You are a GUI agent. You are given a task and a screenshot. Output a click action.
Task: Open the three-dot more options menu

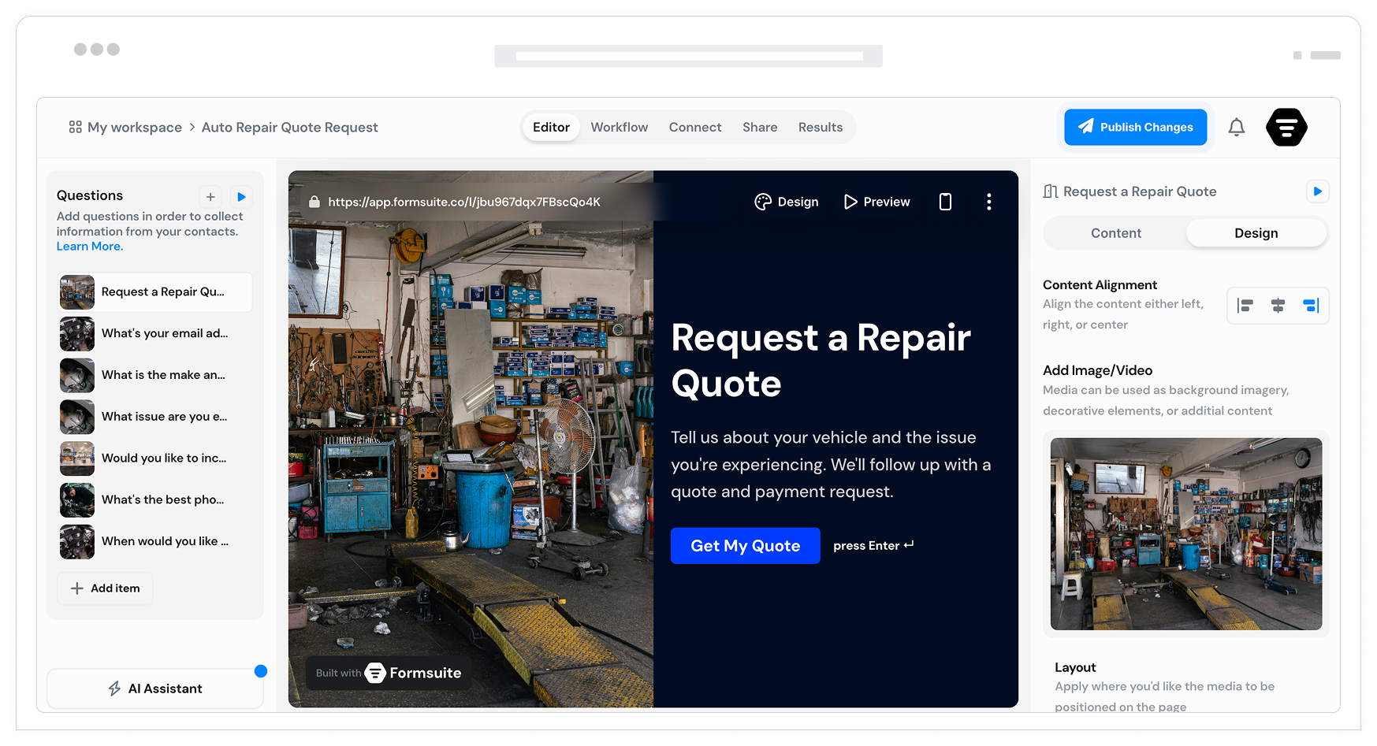988,202
